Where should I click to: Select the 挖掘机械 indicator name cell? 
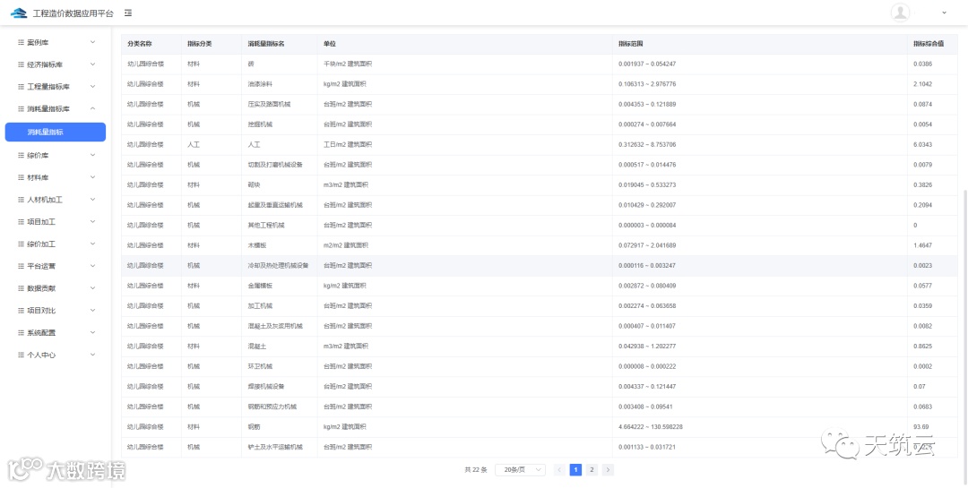pyautogui.click(x=279, y=124)
